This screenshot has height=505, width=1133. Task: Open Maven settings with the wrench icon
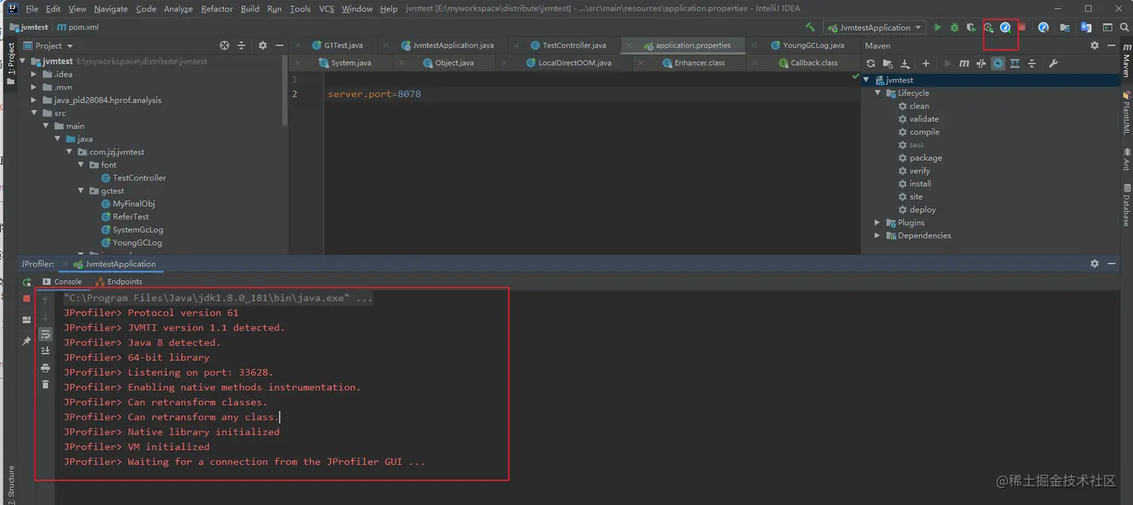[1054, 64]
